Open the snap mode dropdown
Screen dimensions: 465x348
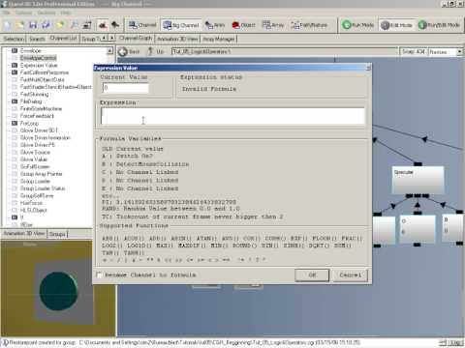click(459, 51)
